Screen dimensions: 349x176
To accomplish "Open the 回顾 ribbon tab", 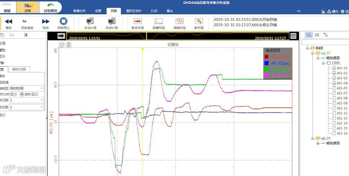I will click(x=114, y=11).
